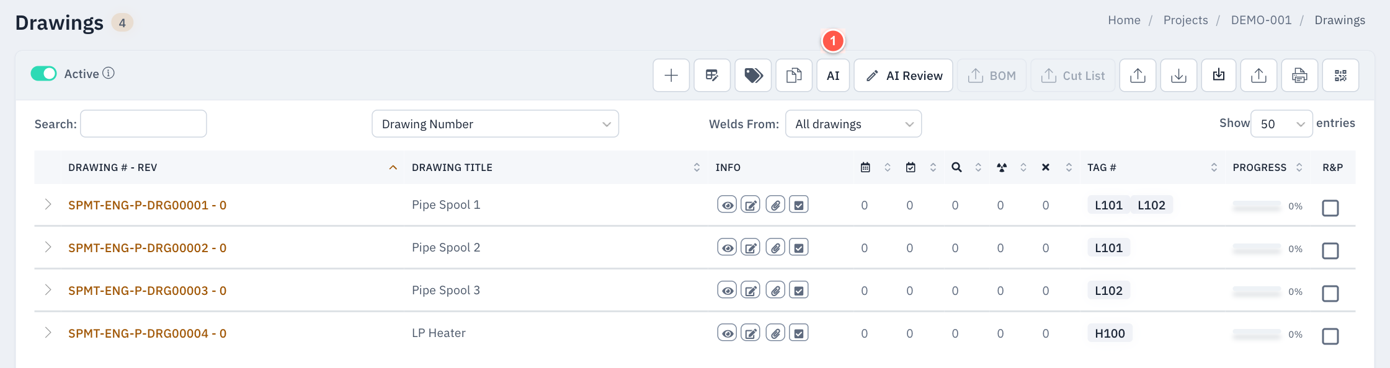Click paperclip icon for Pipe Spool 2
This screenshot has height=368, width=1390.
click(775, 247)
